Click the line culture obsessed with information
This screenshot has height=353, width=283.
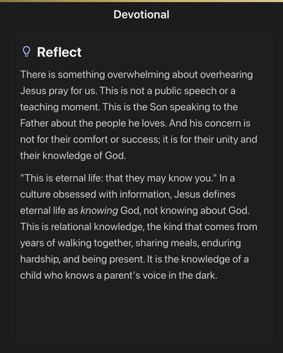96,194
